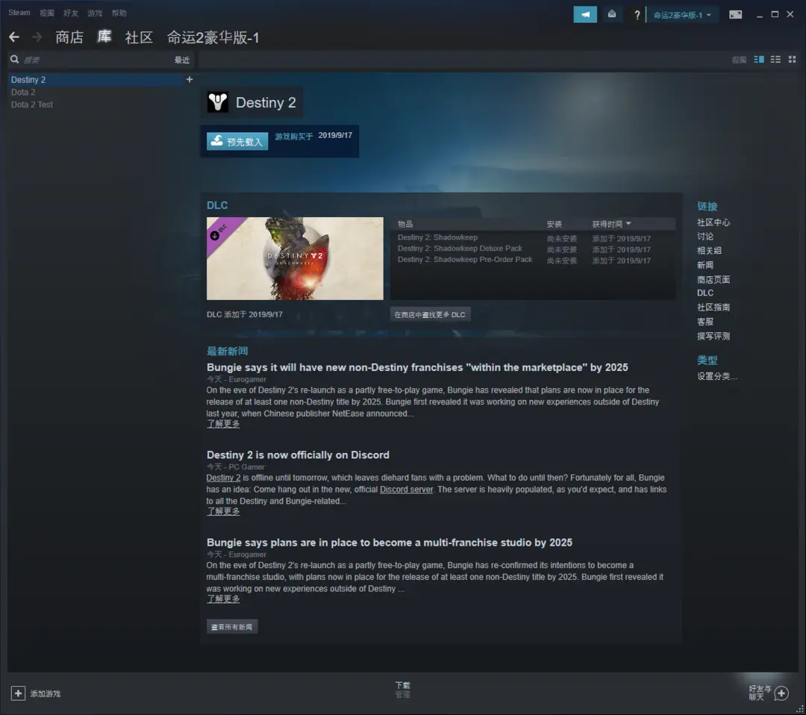Click the plus icon beside Destiny 2
This screenshot has height=715, width=806.
click(x=189, y=80)
